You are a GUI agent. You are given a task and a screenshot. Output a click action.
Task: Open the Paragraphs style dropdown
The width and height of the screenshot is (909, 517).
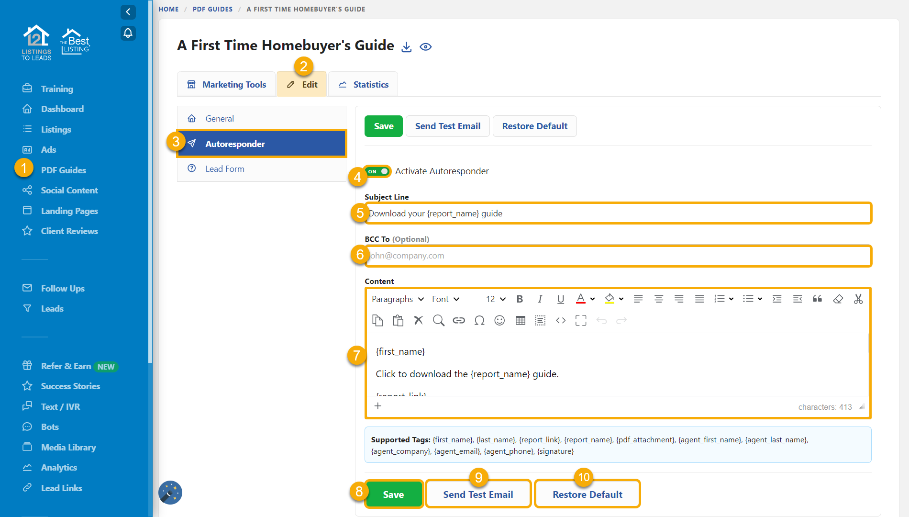coord(398,299)
